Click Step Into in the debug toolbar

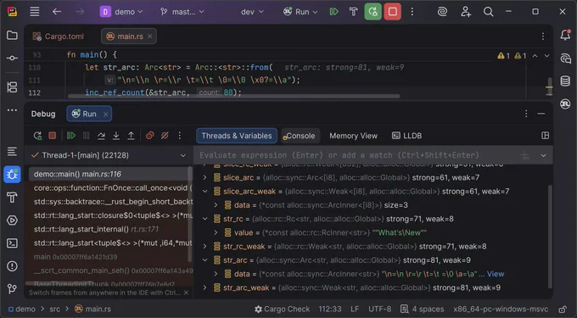click(116, 136)
